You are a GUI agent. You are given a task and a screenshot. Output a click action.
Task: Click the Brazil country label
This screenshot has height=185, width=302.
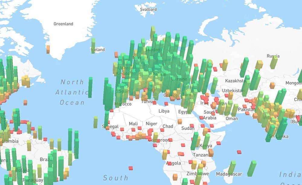[x=46, y=159]
